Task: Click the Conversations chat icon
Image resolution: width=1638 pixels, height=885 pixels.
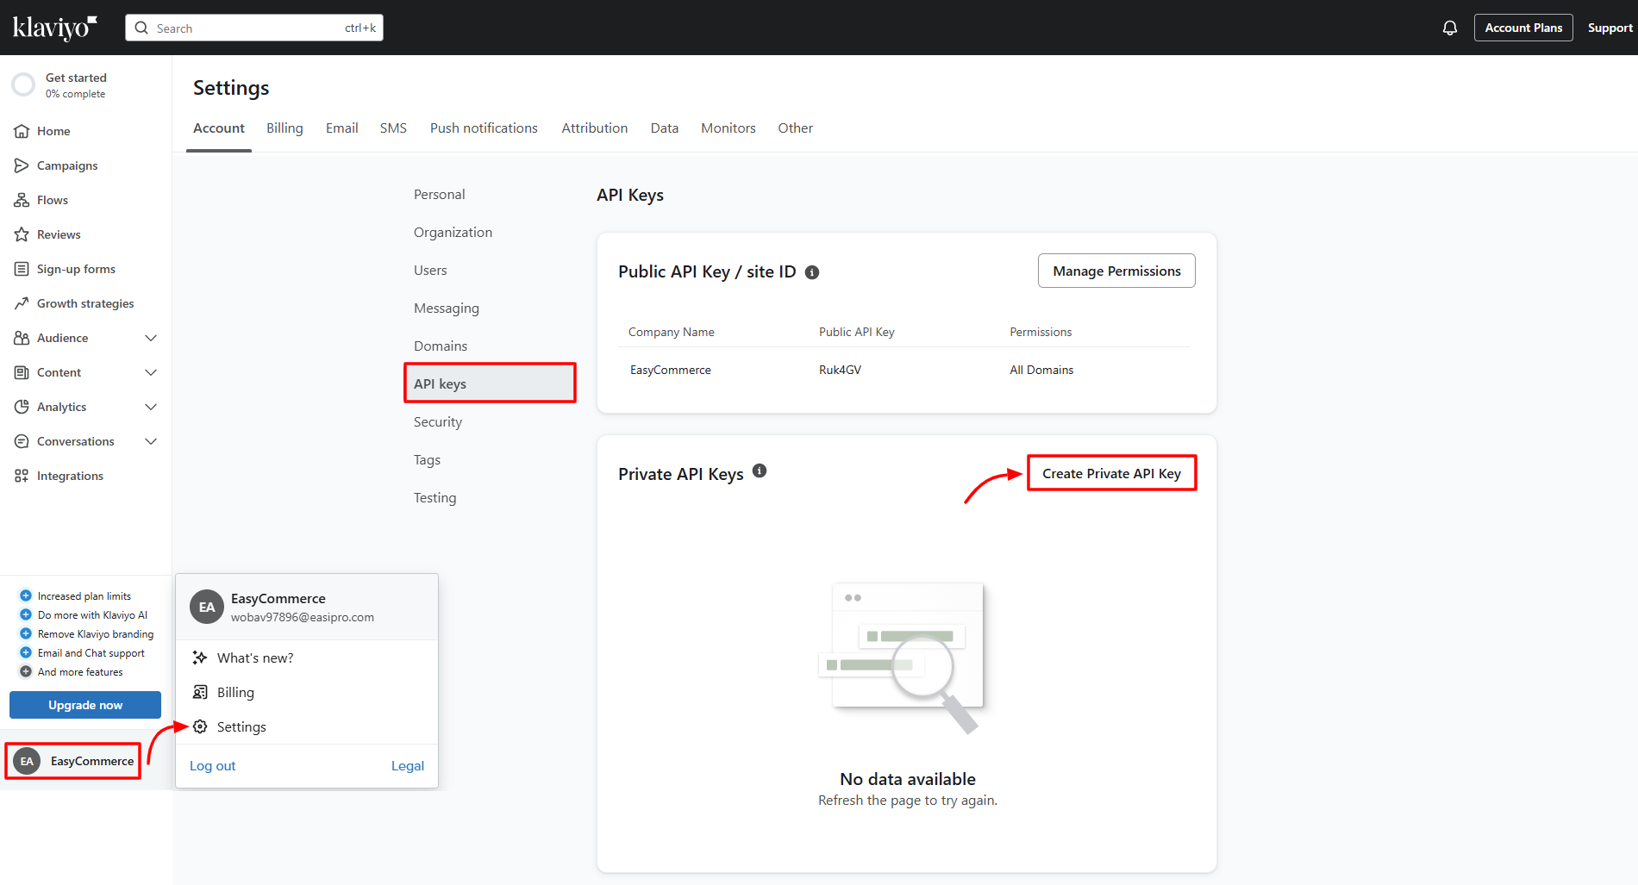Action: pos(22,441)
